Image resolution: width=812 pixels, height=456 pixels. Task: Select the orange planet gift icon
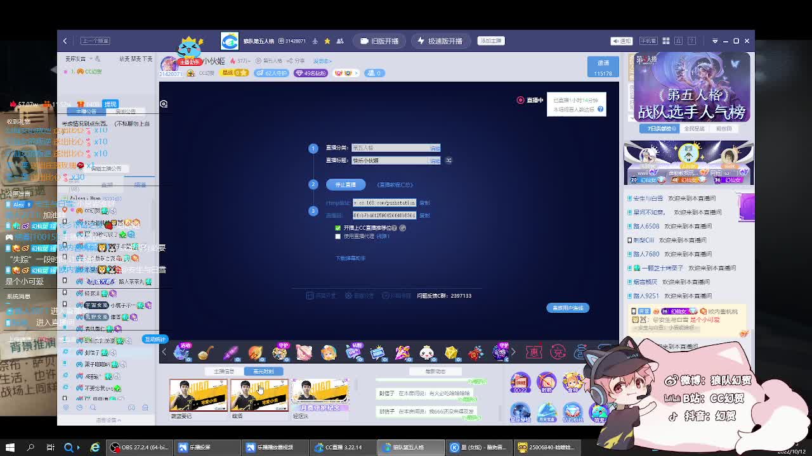click(x=255, y=352)
